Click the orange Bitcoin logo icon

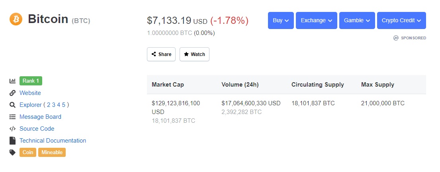tap(16, 19)
